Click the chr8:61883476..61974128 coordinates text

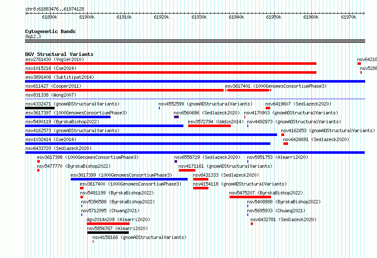click(55, 9)
